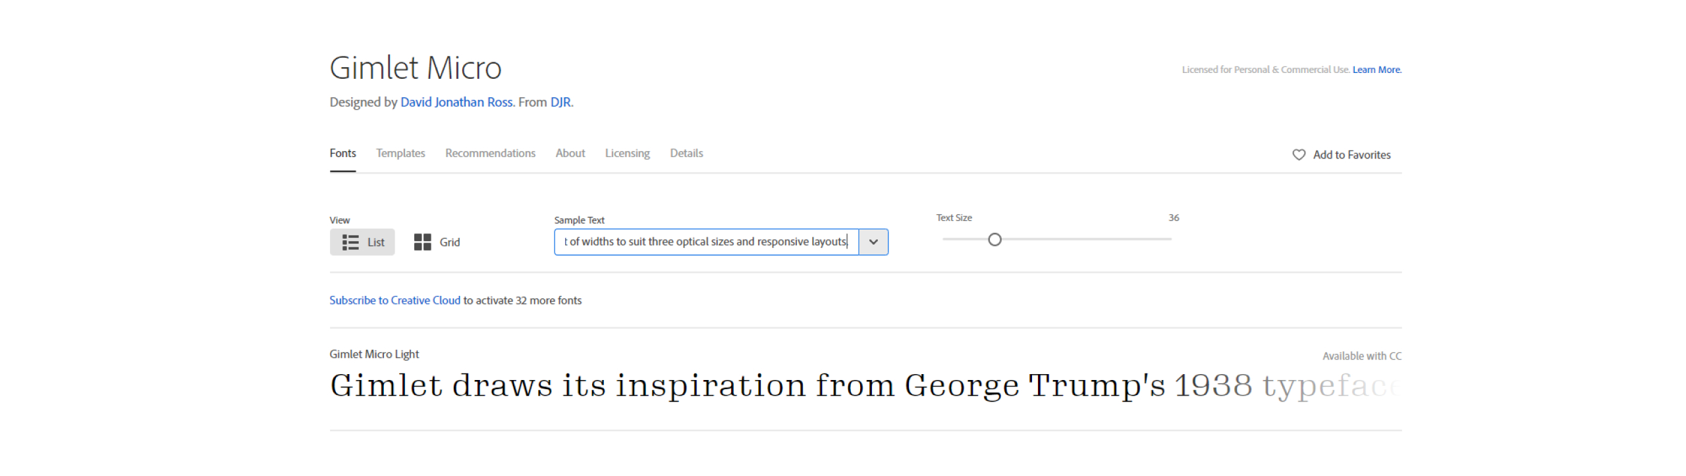Click the Gimlet Micro Light font preview text

click(x=865, y=385)
